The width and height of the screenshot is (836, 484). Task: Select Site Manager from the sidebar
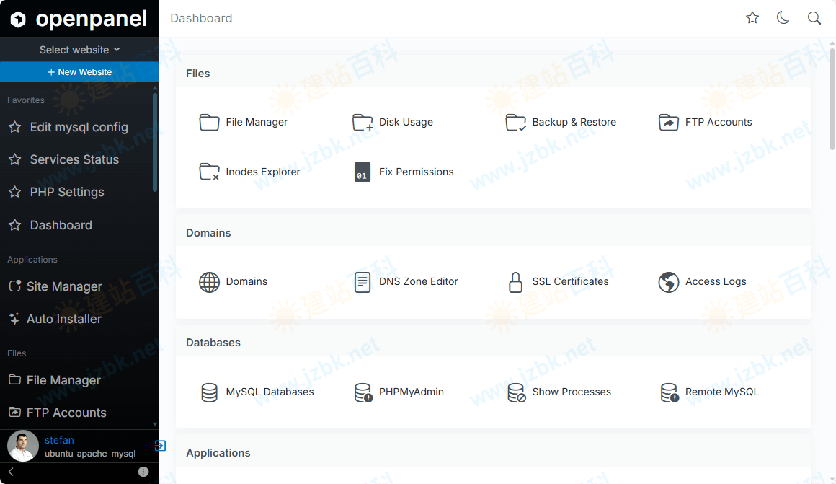pos(63,286)
